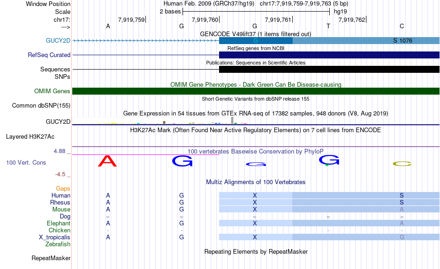Click the G codon block in GENCODE exon
440x269 pixels.
point(256,40)
